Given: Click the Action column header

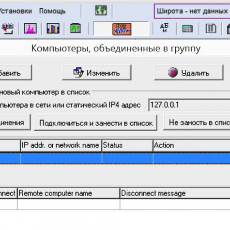Looking at the screenshot, I should point(192,145).
